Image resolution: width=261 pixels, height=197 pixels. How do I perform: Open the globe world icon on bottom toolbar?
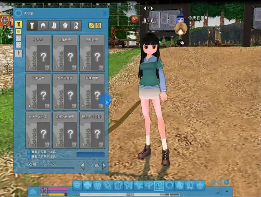(x=169, y=185)
